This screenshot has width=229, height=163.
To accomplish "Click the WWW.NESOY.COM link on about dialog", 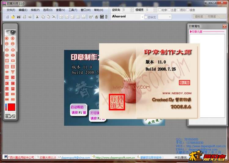I will point(177,93).
